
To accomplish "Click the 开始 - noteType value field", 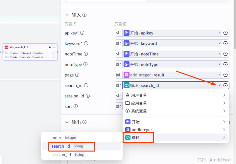I will (x=172, y=64).
